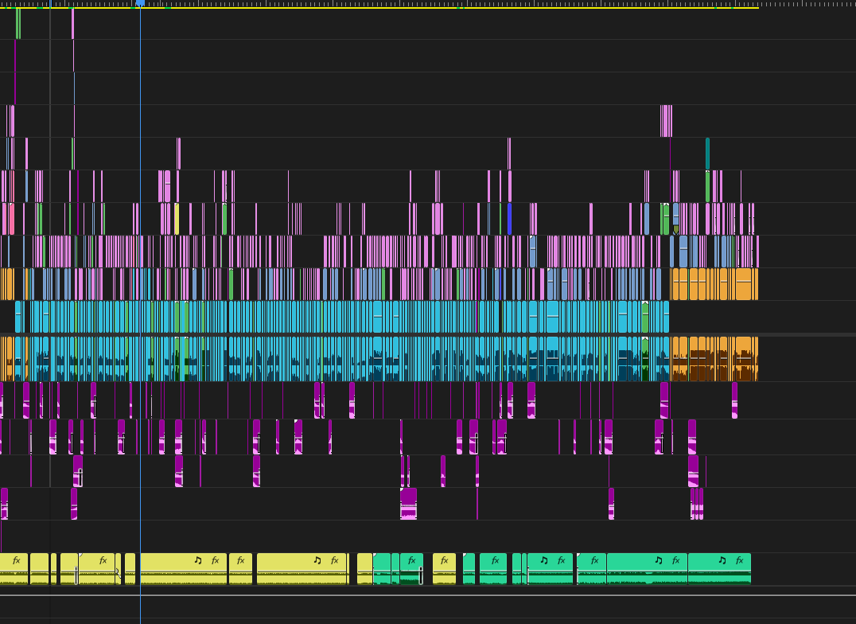Select the pink clip cluster on the upper-right video track
Image resolution: width=856 pixels, height=624 pixels.
(x=666, y=121)
